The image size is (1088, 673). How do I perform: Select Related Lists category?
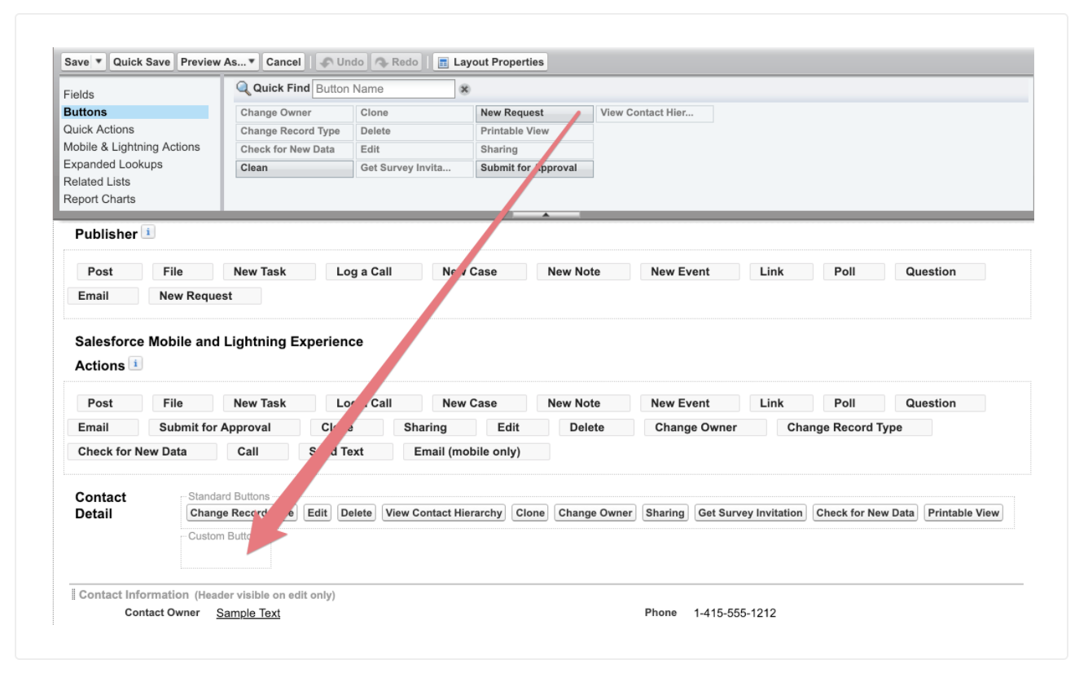coord(97,182)
